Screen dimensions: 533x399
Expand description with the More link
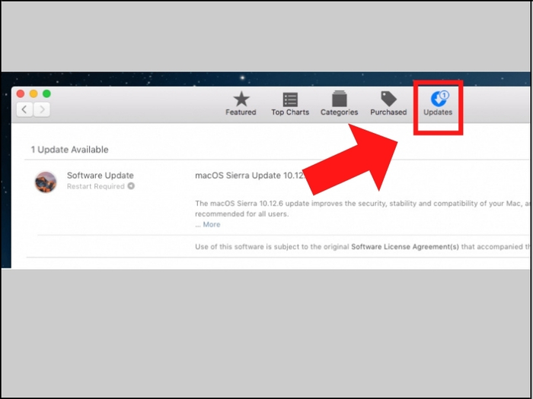(x=212, y=224)
